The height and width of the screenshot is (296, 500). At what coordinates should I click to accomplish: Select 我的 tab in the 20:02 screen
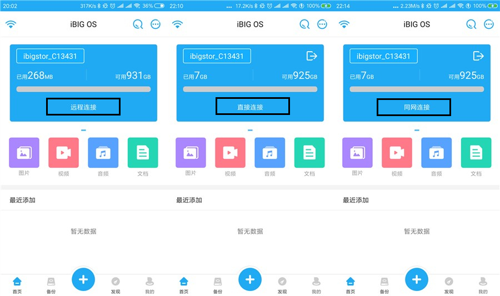tap(149, 285)
